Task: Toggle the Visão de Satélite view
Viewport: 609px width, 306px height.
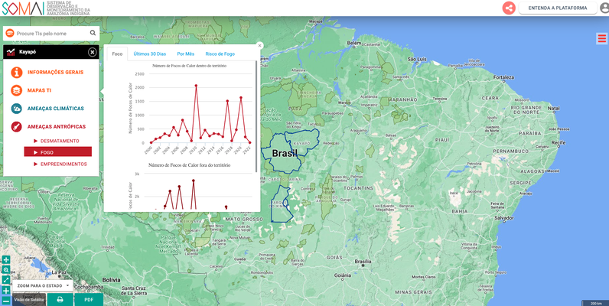Action: click(30, 299)
